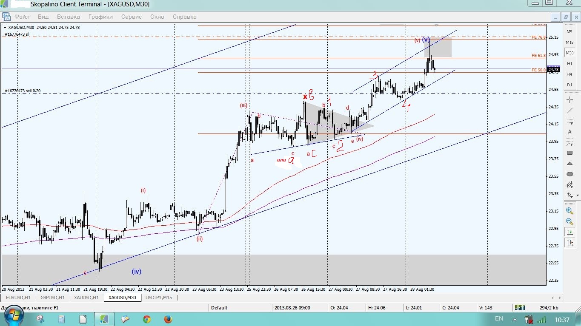Toggle chart auto scroll button
The image size is (581, 326).
(x=570, y=232)
